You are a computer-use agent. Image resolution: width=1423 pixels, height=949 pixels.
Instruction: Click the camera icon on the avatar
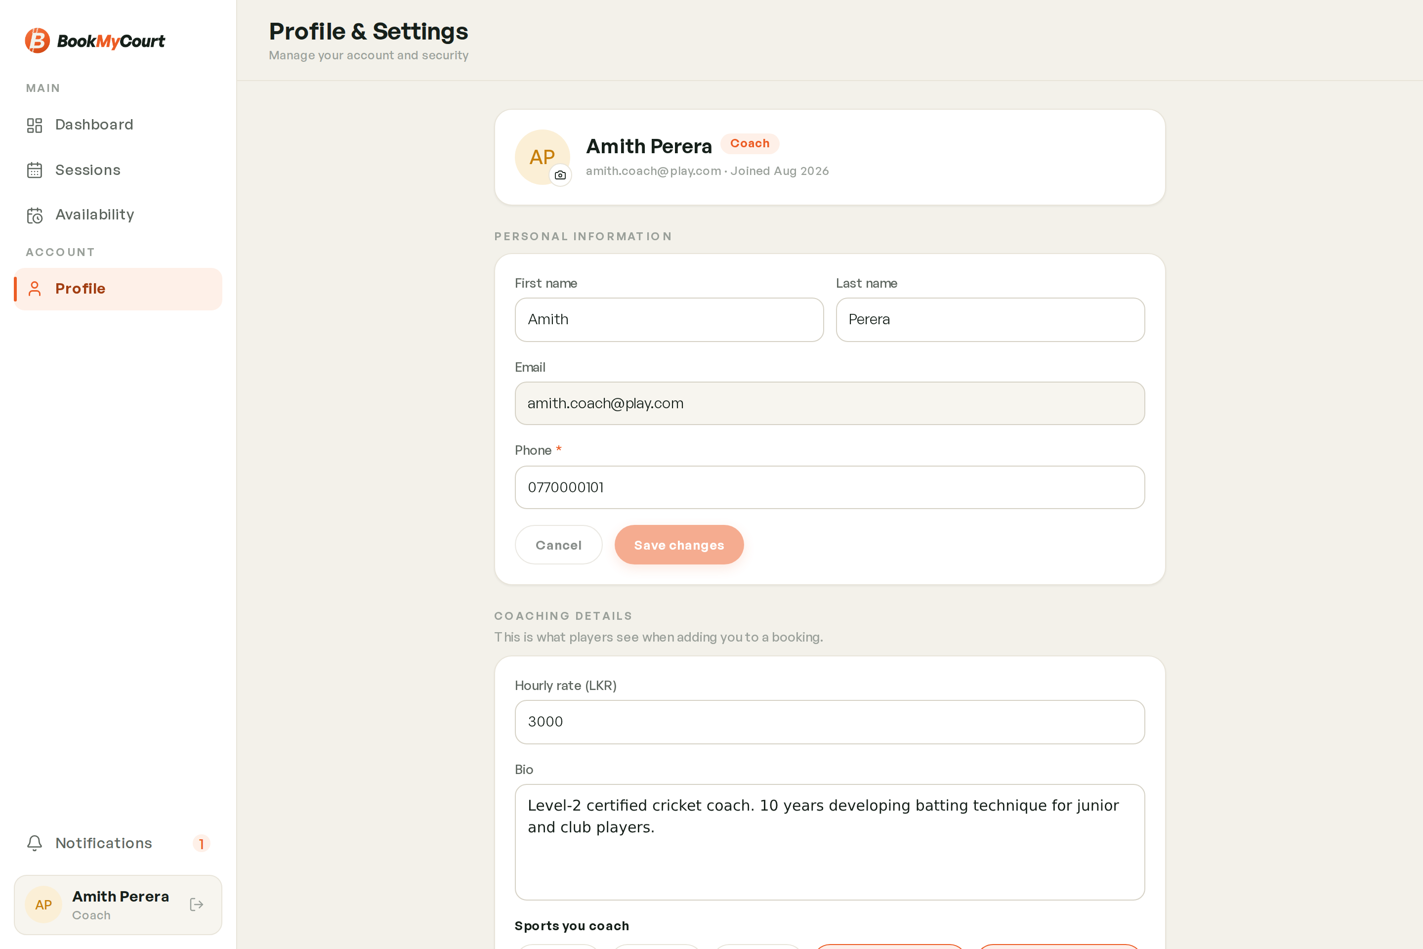click(x=560, y=175)
